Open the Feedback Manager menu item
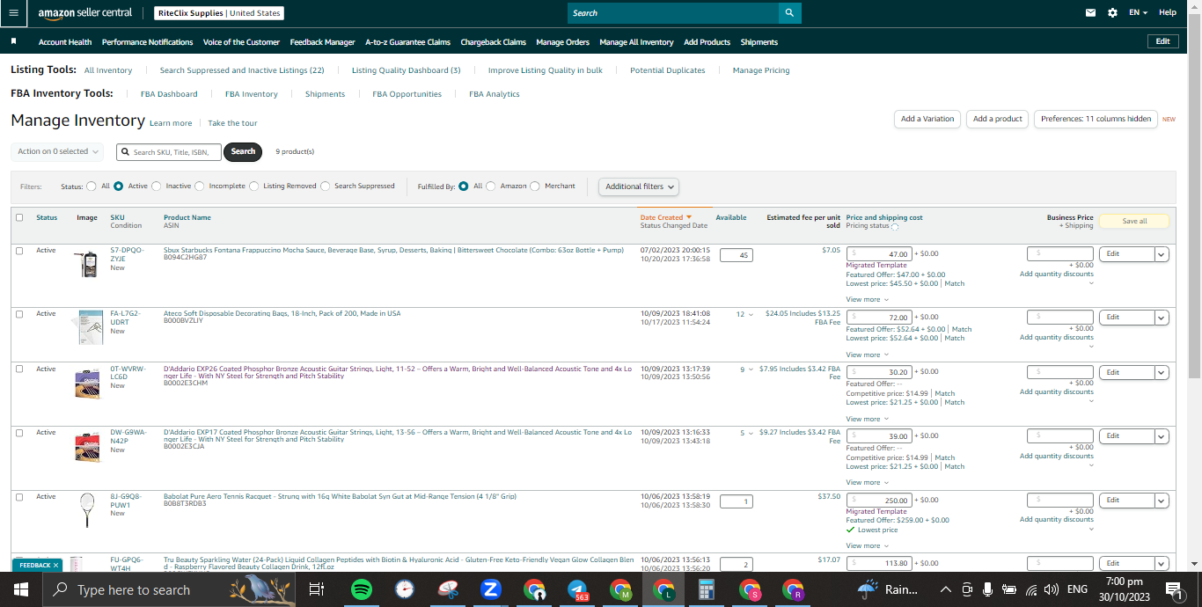Image resolution: width=1202 pixels, height=607 pixels. [x=322, y=42]
